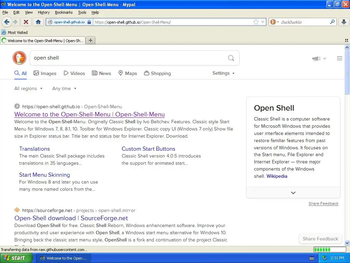Click the DuckDuckGo duck logo
Viewport: 350px width, 263px height.
[x=19, y=58]
